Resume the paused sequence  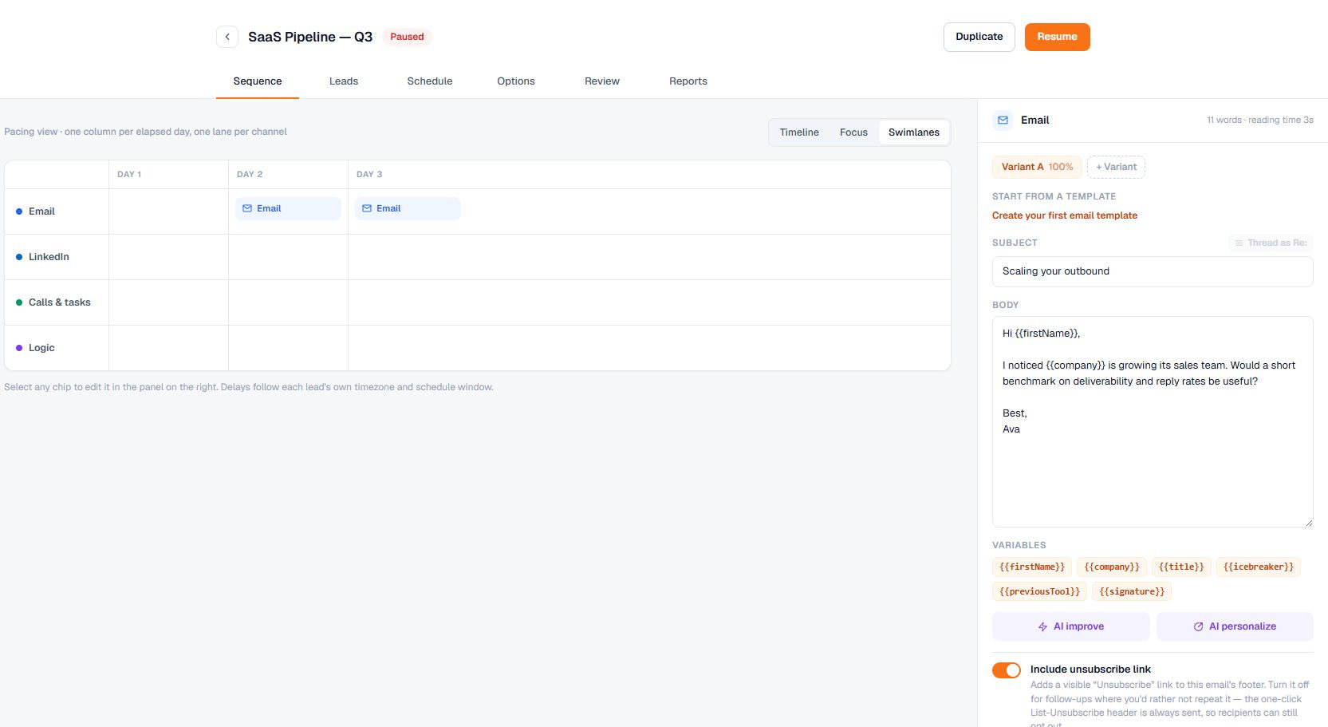1058,37
